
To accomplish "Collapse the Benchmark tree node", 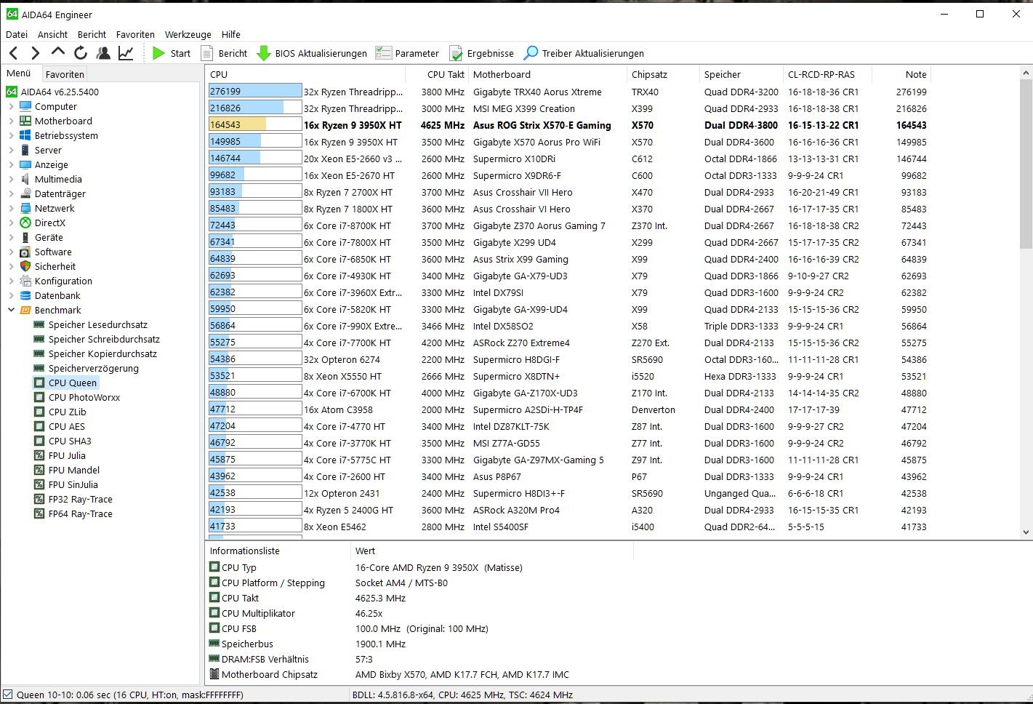I will pos(12,310).
